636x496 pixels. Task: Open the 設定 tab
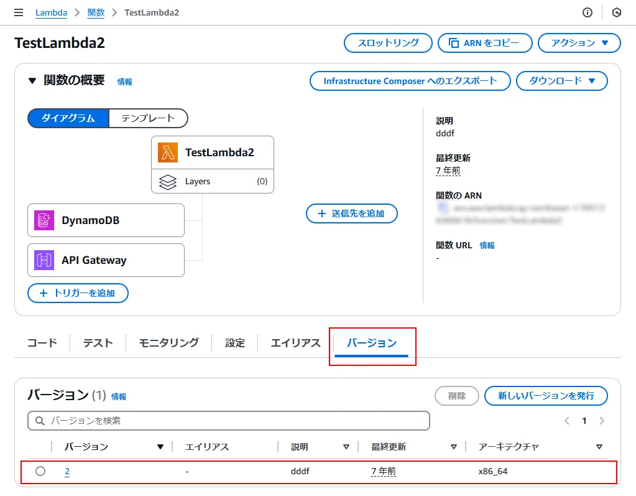[235, 343]
